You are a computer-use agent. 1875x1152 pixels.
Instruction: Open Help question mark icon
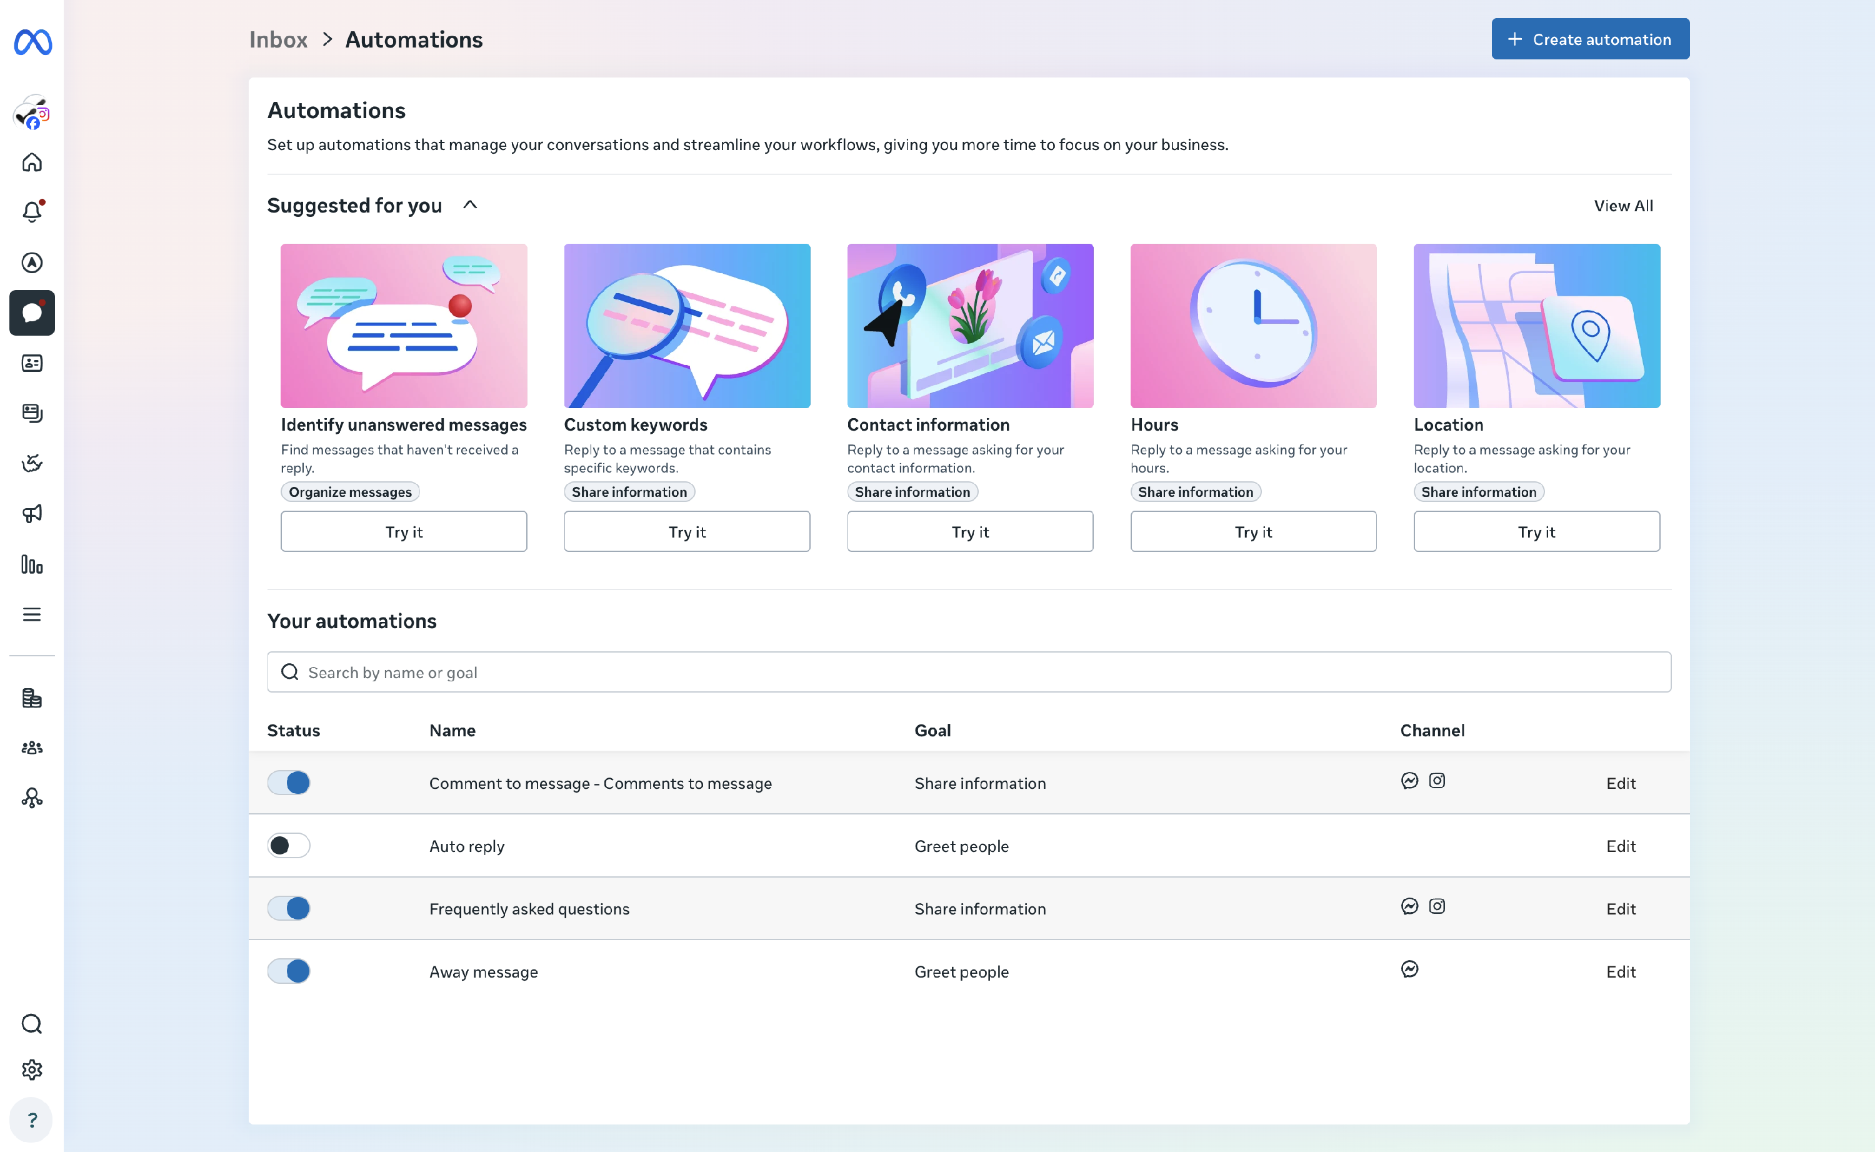(x=32, y=1120)
